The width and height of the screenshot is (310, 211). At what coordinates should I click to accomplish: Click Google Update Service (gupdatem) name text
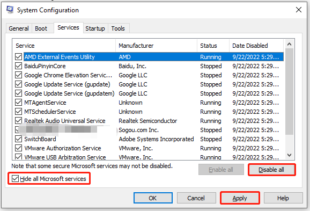point(69,93)
